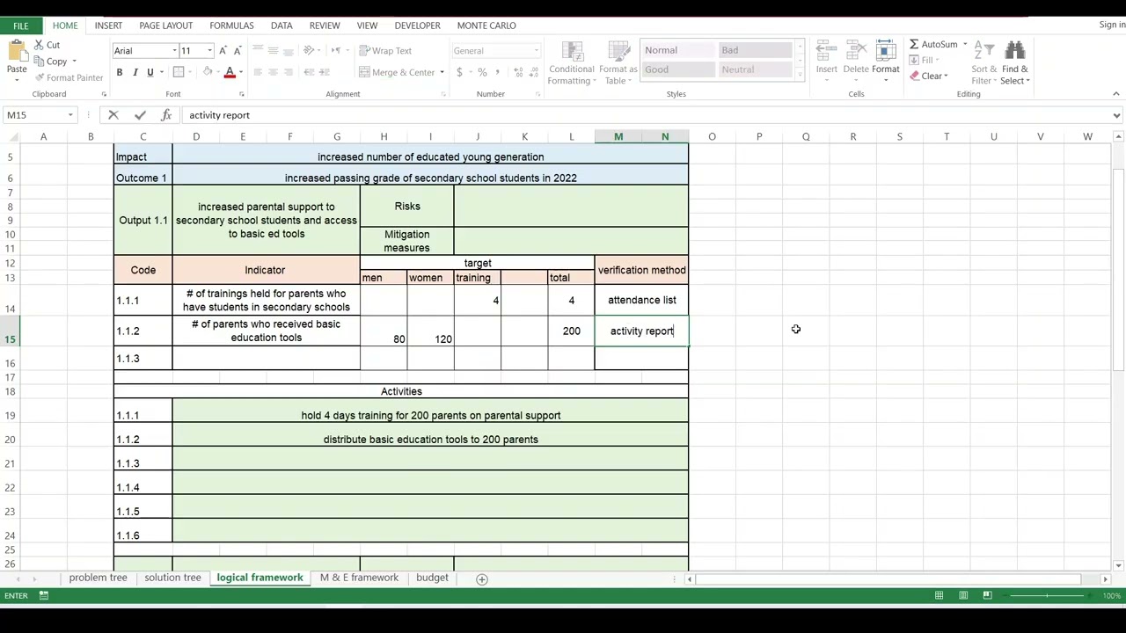Switch to Normal view icon
The image size is (1126, 633).
click(x=939, y=595)
